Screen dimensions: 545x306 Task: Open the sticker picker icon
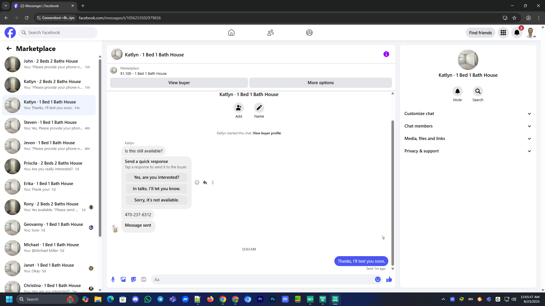[x=133, y=279]
